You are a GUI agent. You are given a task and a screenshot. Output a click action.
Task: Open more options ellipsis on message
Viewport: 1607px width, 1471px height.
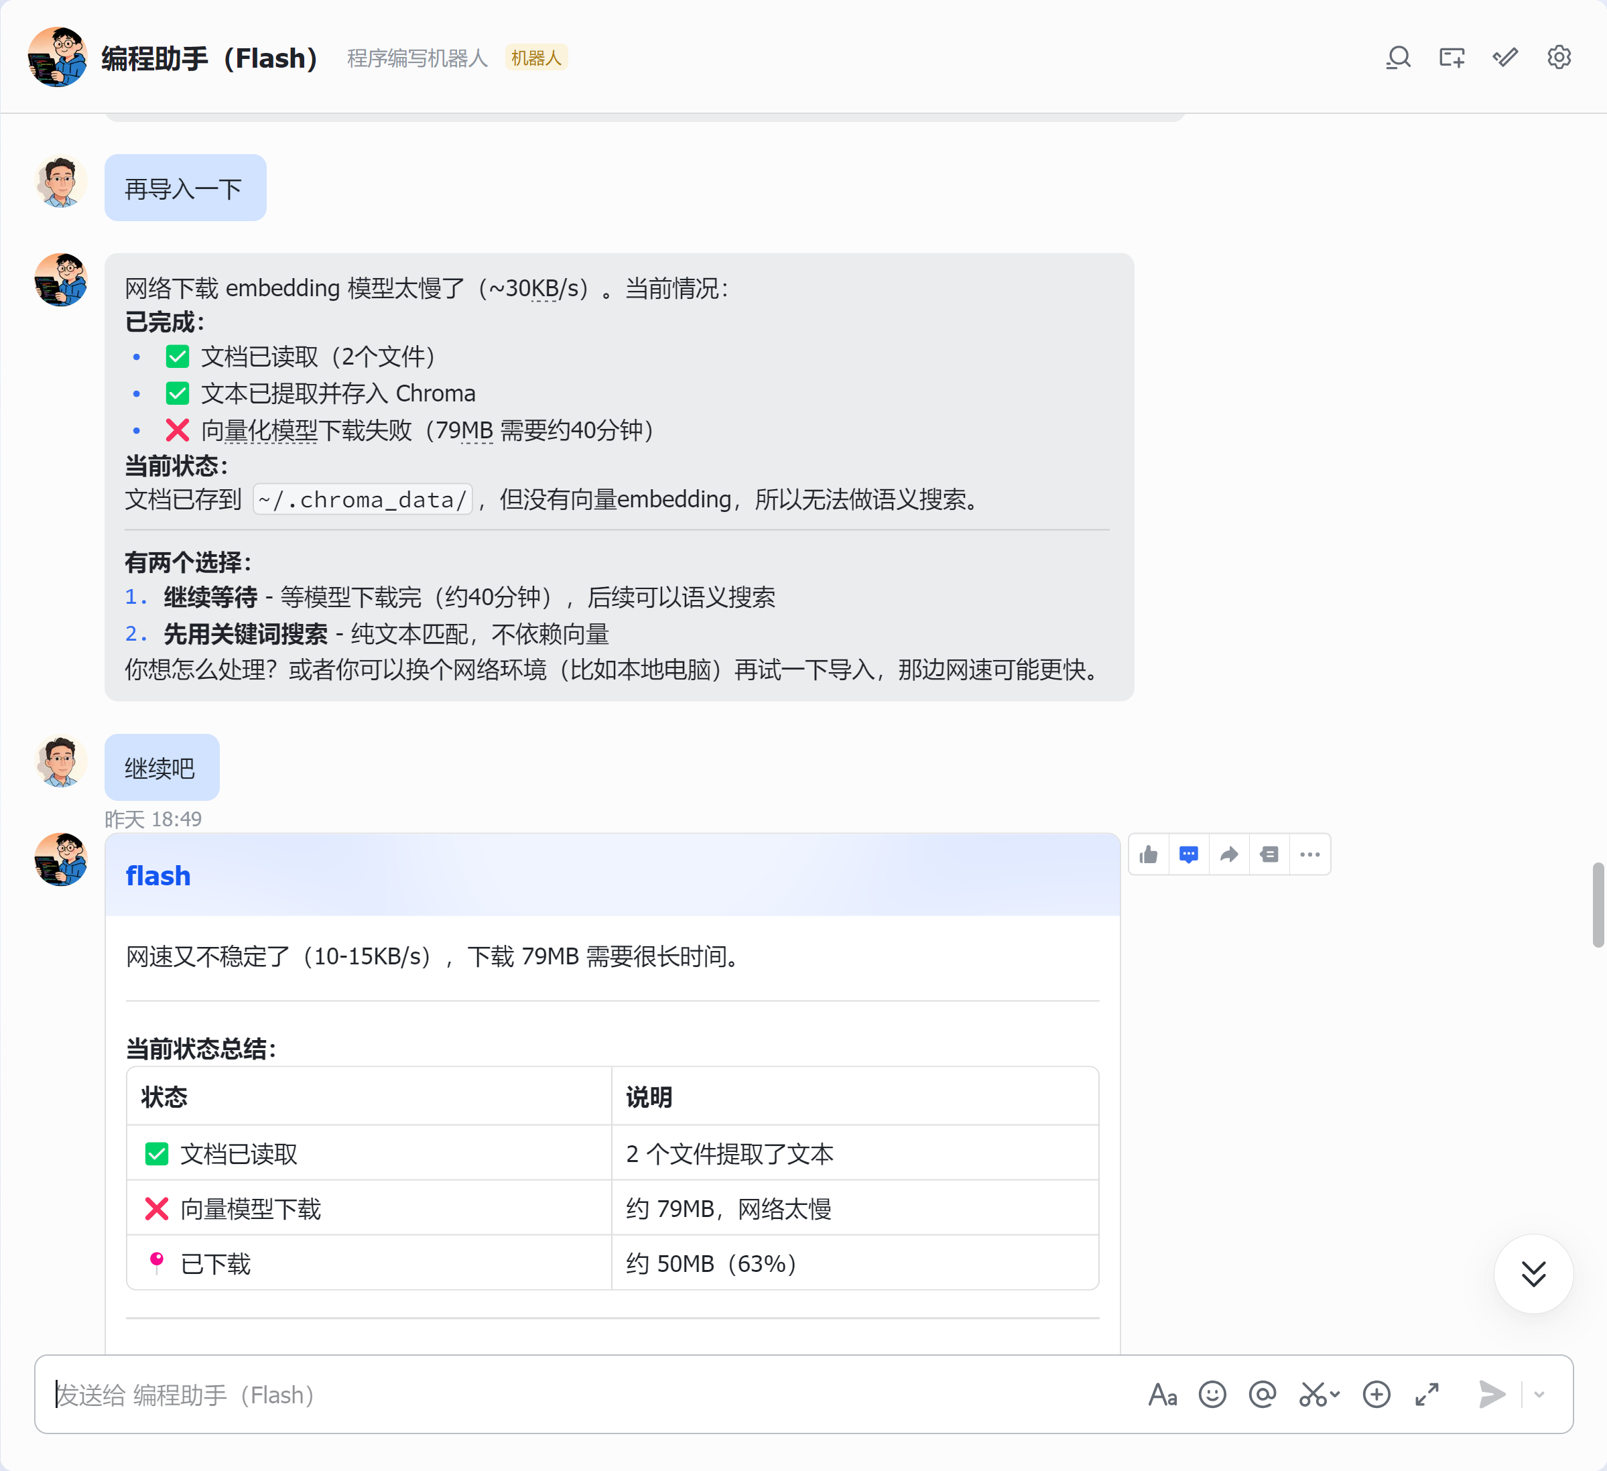(1309, 854)
